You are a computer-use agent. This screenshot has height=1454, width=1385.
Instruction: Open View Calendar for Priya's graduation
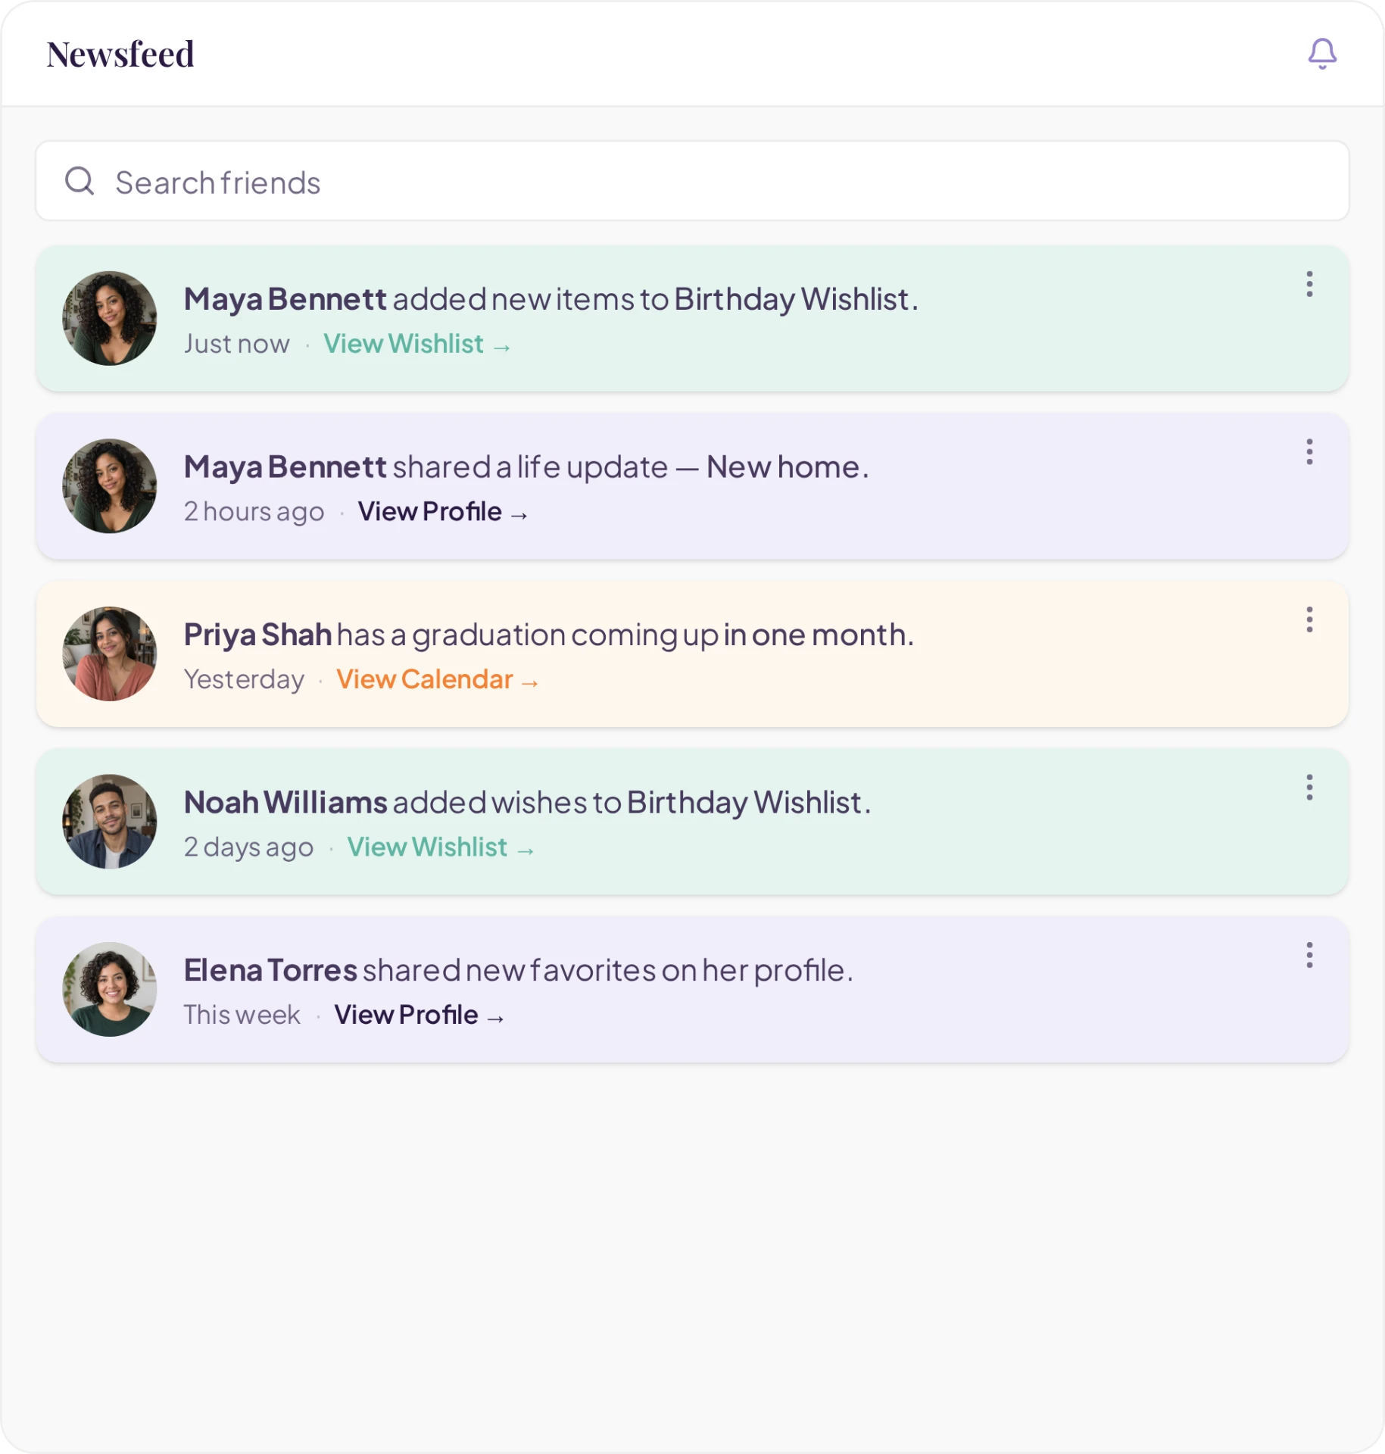438,679
